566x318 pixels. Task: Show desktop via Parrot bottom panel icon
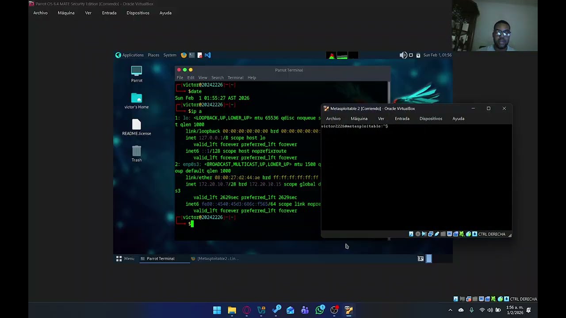(x=421, y=259)
